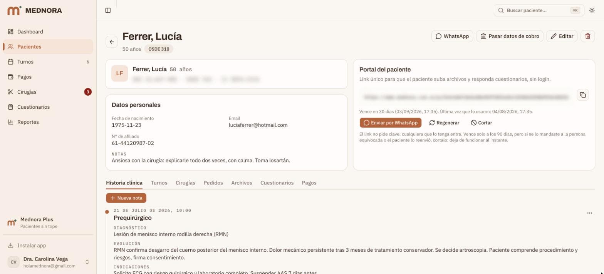This screenshot has height=274, width=604.
Task: Switch to the Archivos tab
Action: (x=242, y=183)
